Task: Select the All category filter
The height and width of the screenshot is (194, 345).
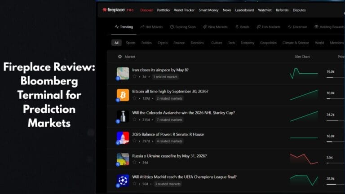Action: pos(116,43)
